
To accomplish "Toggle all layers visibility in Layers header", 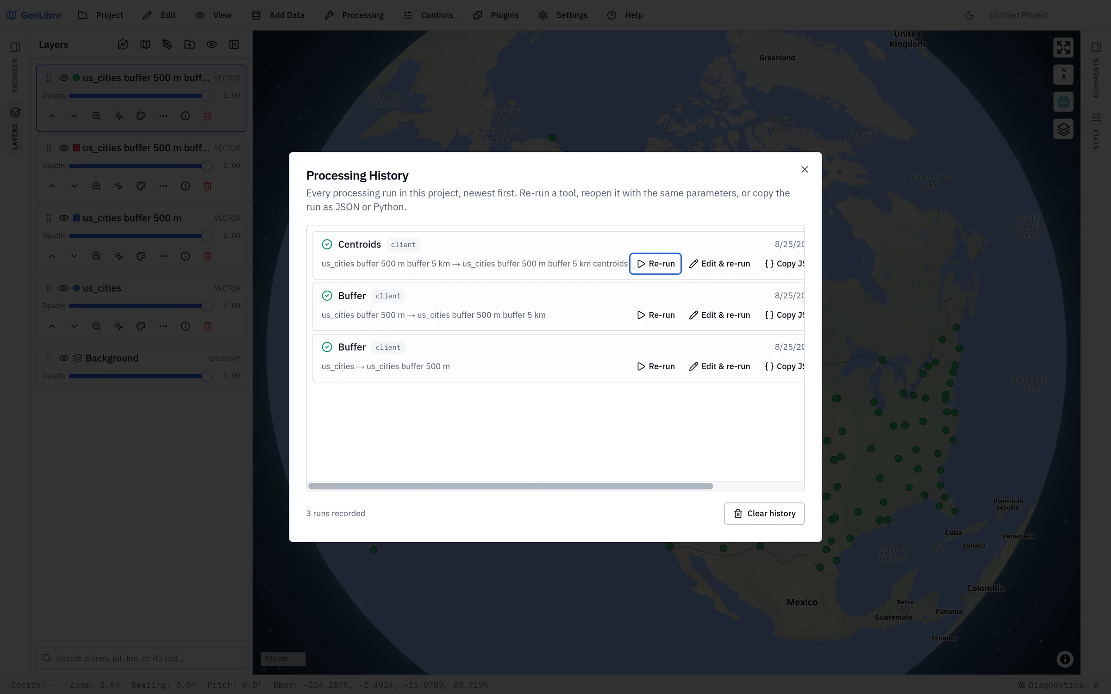I will (x=212, y=44).
